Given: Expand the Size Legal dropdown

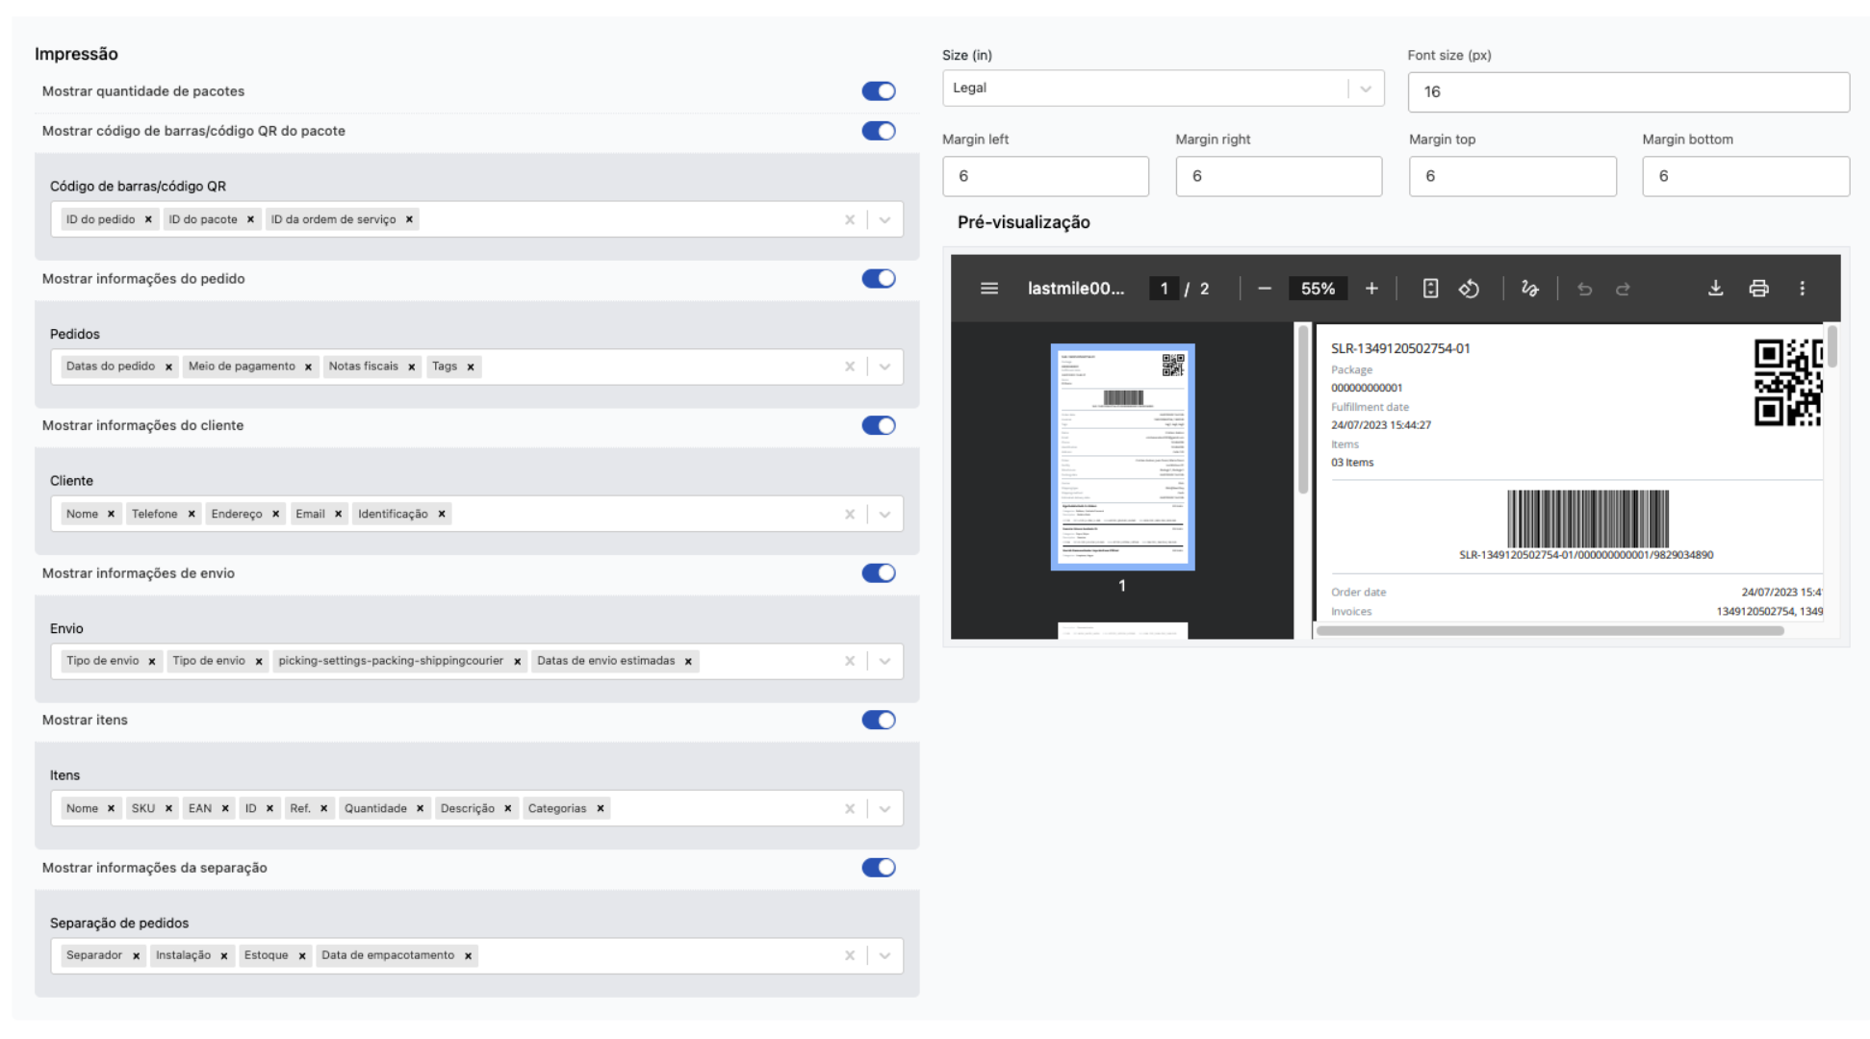Looking at the screenshot, I should point(1365,89).
